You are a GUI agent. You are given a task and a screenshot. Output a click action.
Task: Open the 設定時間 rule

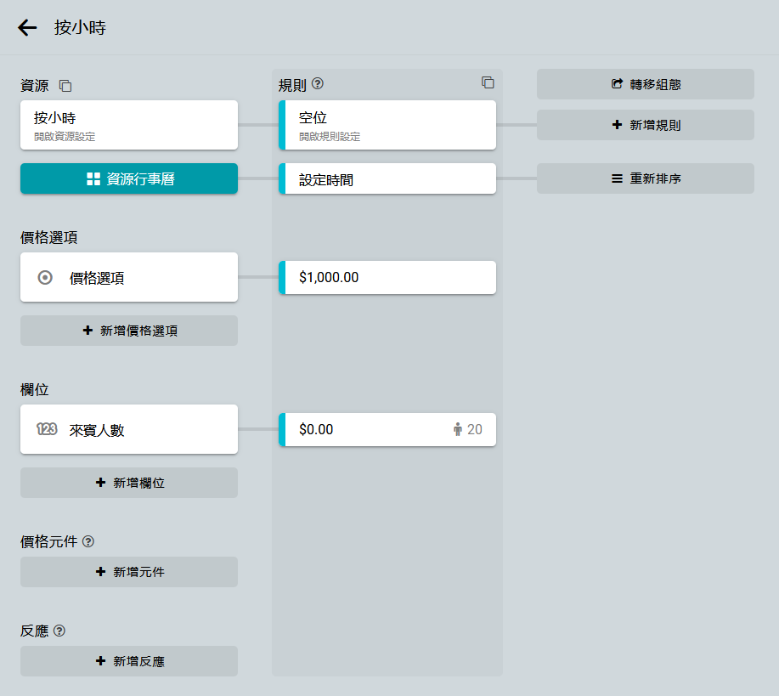point(387,179)
